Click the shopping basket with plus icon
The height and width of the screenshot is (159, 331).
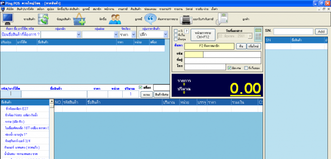click(x=79, y=19)
